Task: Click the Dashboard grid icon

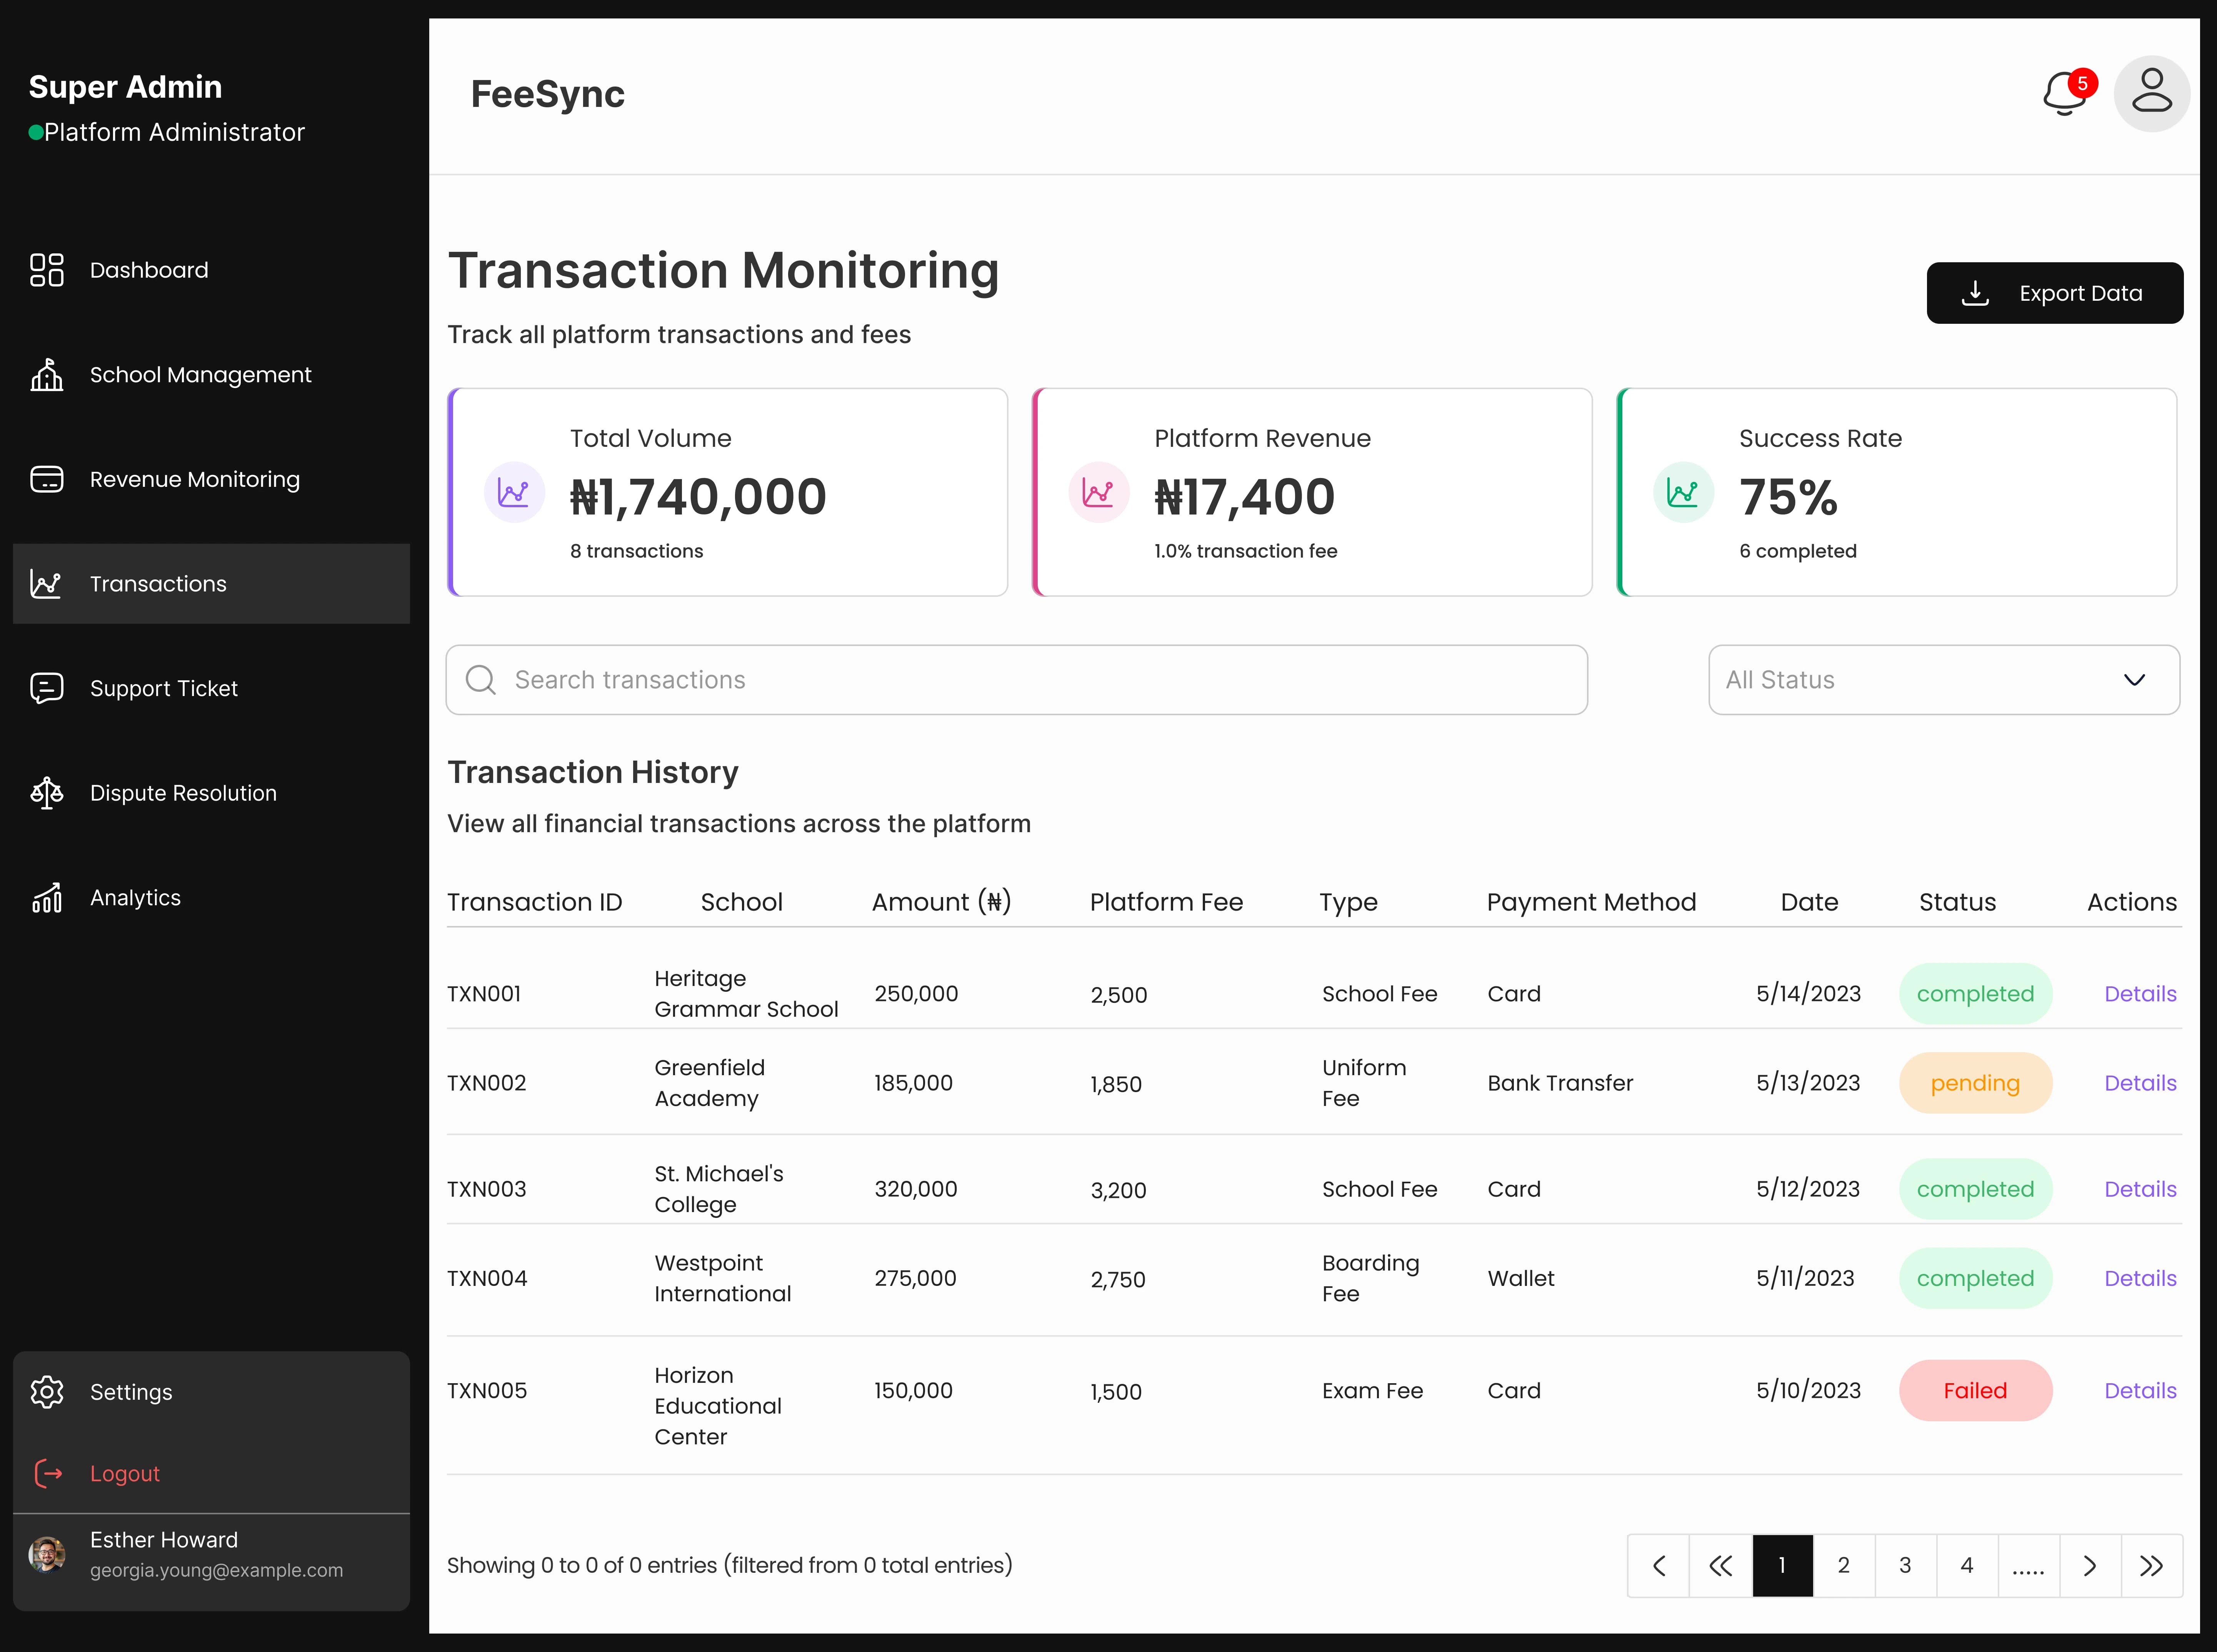Action: coord(46,270)
